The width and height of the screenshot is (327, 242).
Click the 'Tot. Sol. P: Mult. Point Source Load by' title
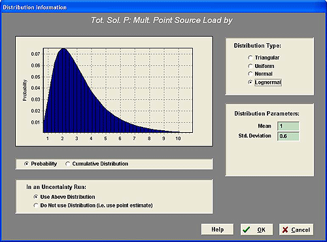pos(162,20)
